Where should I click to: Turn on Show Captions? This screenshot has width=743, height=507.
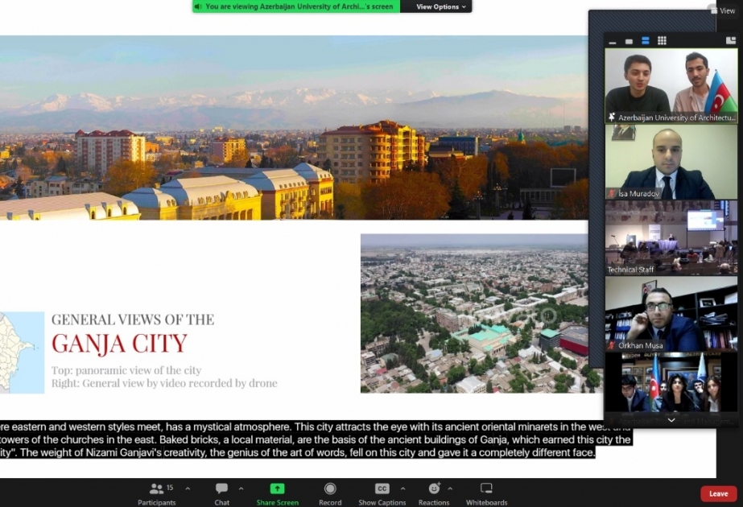coord(382,494)
